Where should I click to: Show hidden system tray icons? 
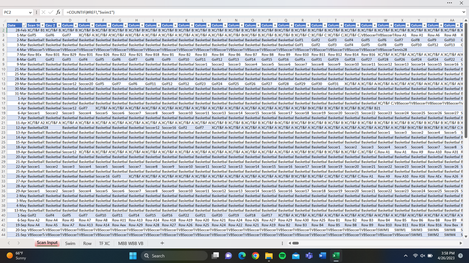click(406, 256)
